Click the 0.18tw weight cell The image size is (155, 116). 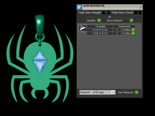click(126, 34)
